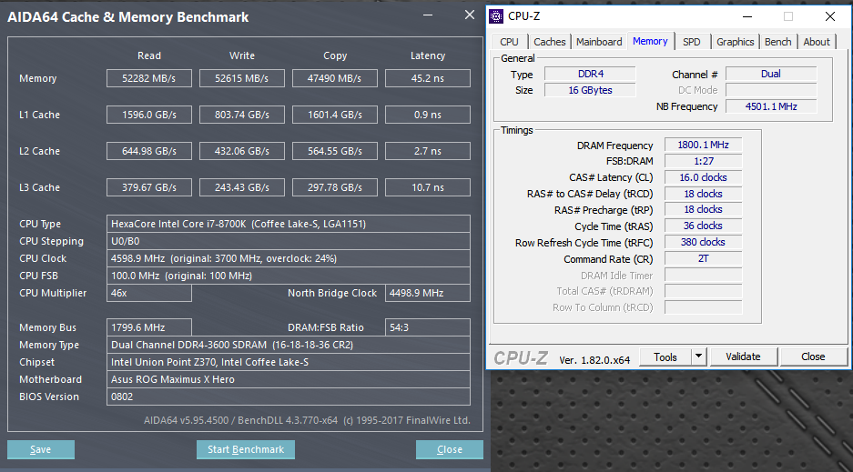Click the Memory Latency value 45.2 ns
The height and width of the screenshot is (472, 853).
[x=428, y=78]
